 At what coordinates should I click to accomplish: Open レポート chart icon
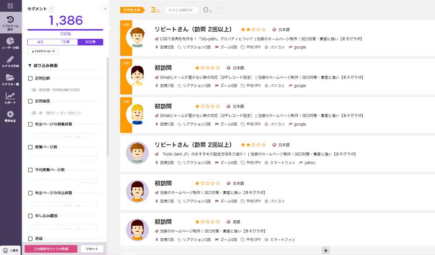tap(11, 98)
